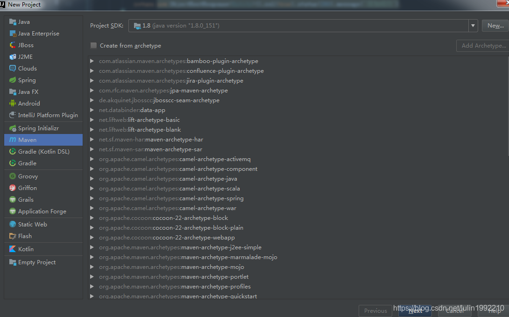Pick Gradle (Kotlin DSL) label
Image resolution: width=509 pixels, height=317 pixels.
[x=44, y=152]
